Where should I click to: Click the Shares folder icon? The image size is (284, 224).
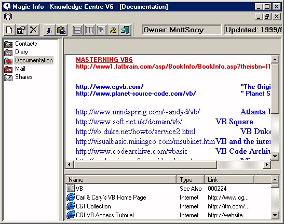coord(8,77)
